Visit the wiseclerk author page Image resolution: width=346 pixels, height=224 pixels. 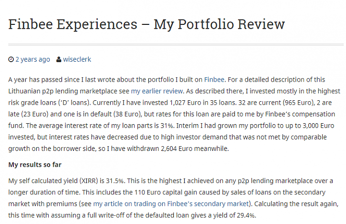point(77,60)
